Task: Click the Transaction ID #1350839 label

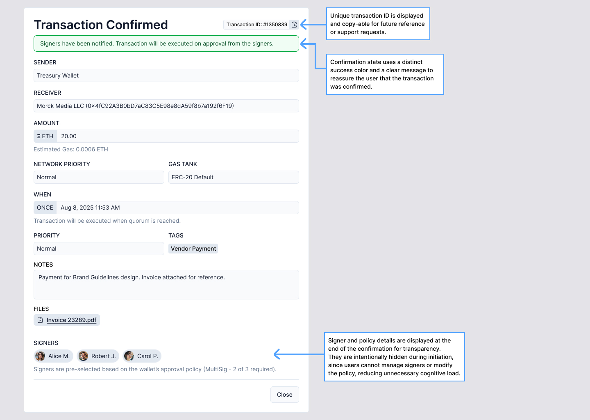Action: point(256,25)
